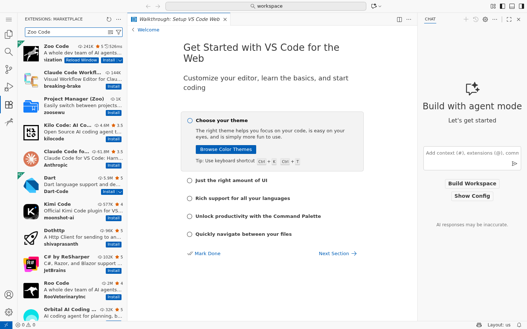Clear the extensions search results
This screenshot has height=329, width=527.
[x=111, y=32]
